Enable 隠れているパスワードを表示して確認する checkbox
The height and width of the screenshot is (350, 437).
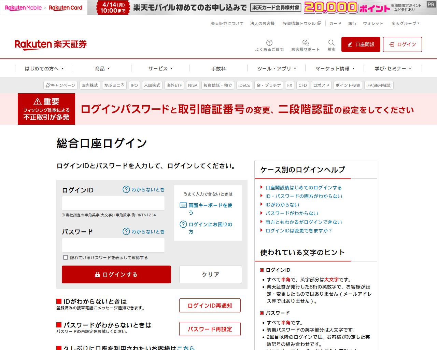pyautogui.click(x=66, y=257)
